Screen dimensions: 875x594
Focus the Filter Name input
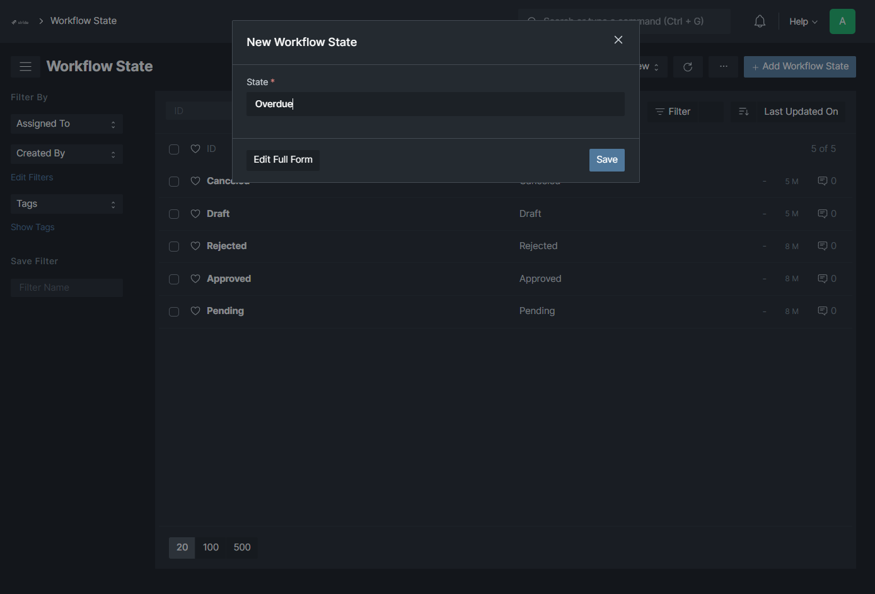point(67,288)
